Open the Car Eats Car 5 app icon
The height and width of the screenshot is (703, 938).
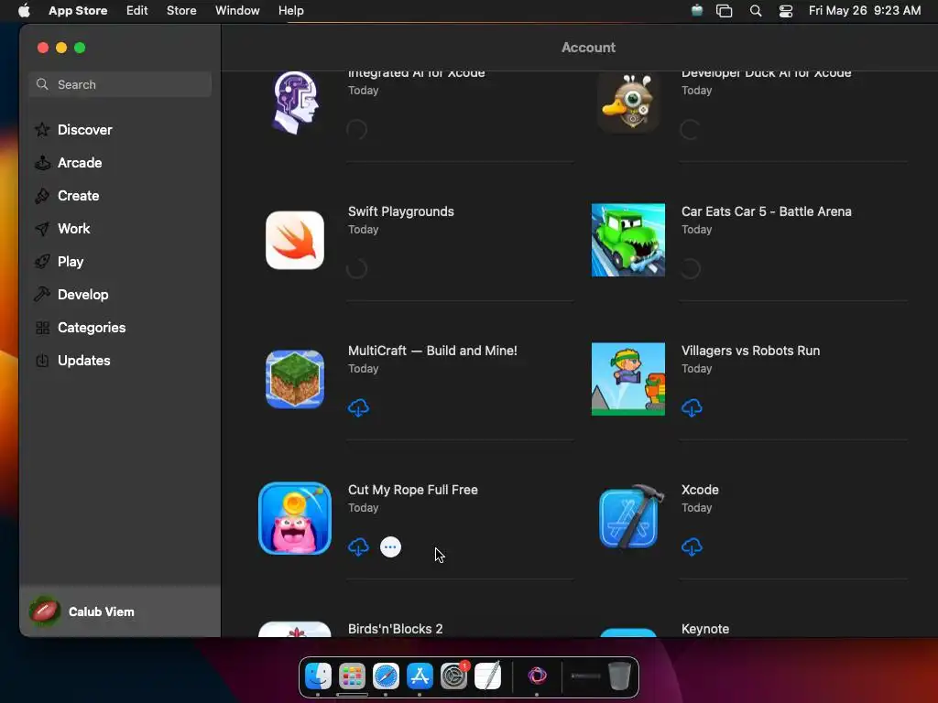(x=628, y=241)
